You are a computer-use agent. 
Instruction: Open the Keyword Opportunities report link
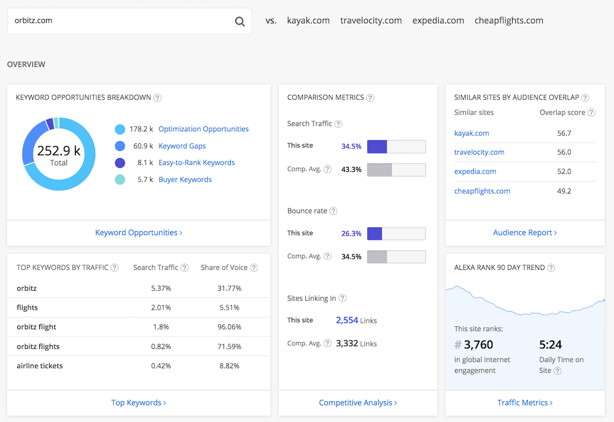tap(138, 233)
